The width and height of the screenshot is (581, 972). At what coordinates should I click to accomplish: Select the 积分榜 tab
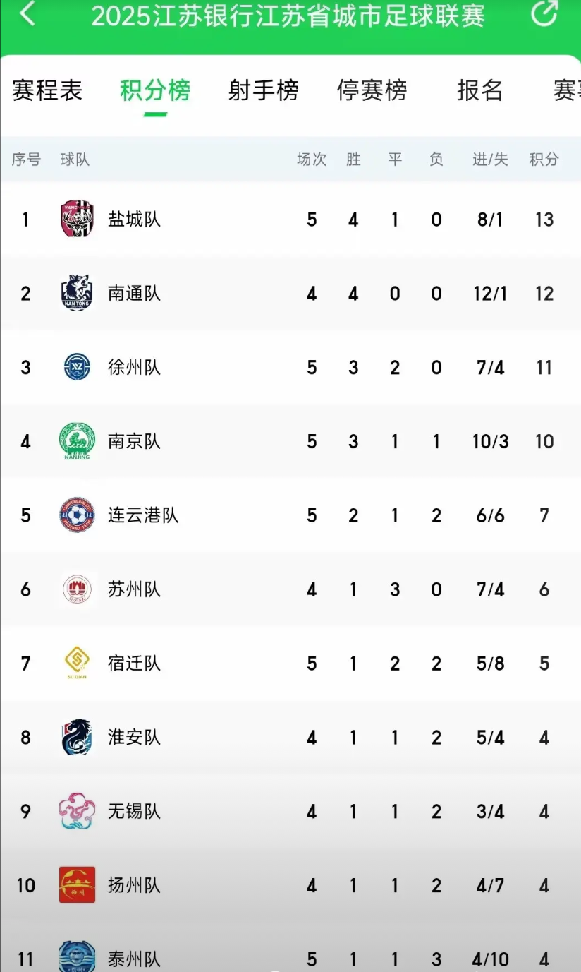click(155, 90)
